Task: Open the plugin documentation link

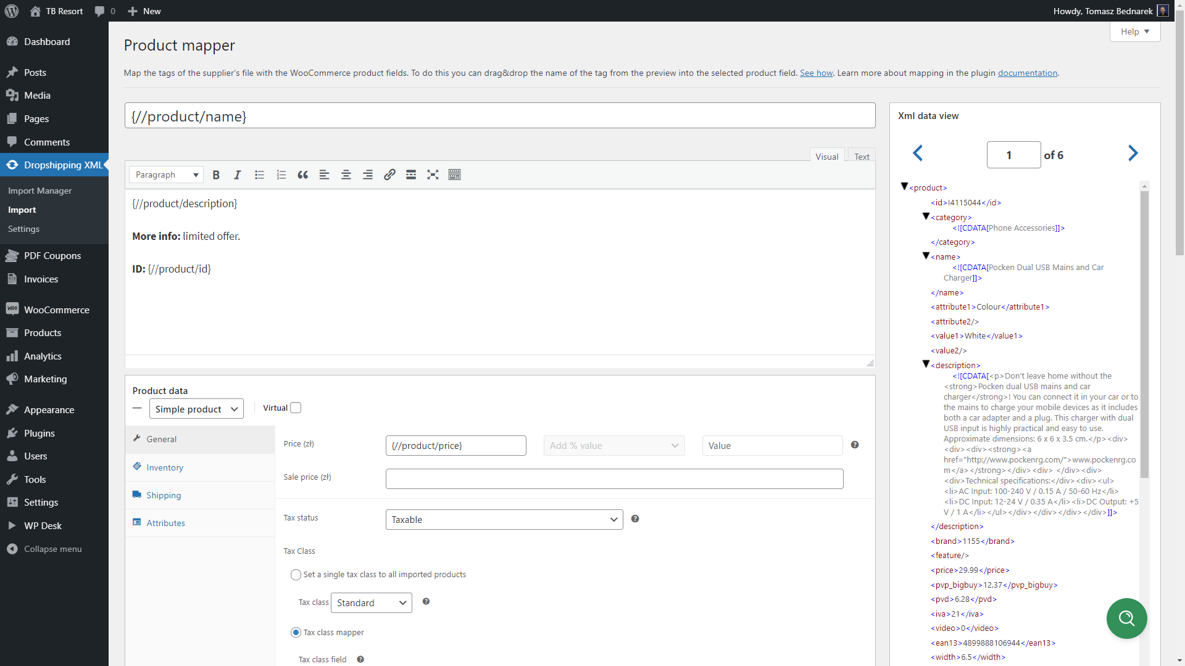Action: (x=1028, y=73)
